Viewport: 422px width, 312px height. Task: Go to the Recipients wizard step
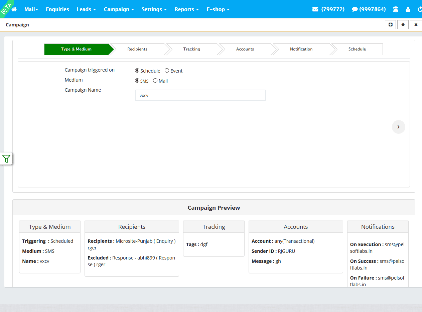pos(137,49)
